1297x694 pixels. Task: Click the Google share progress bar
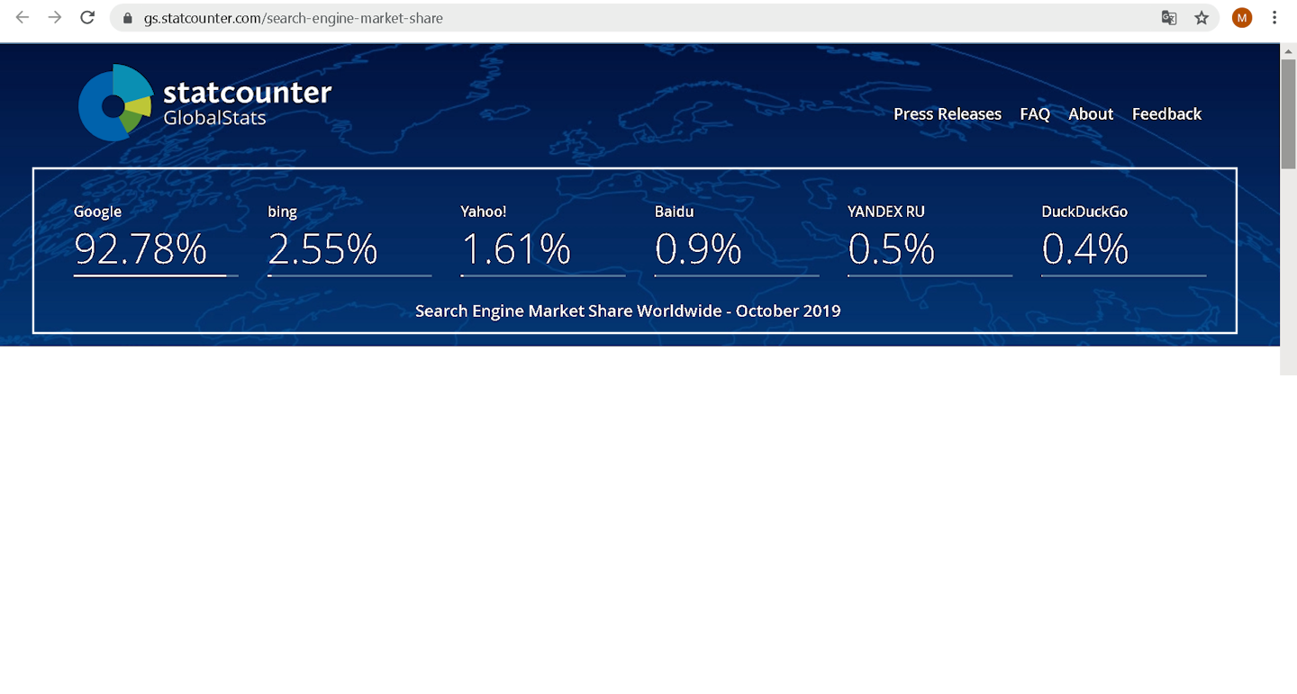coord(156,276)
